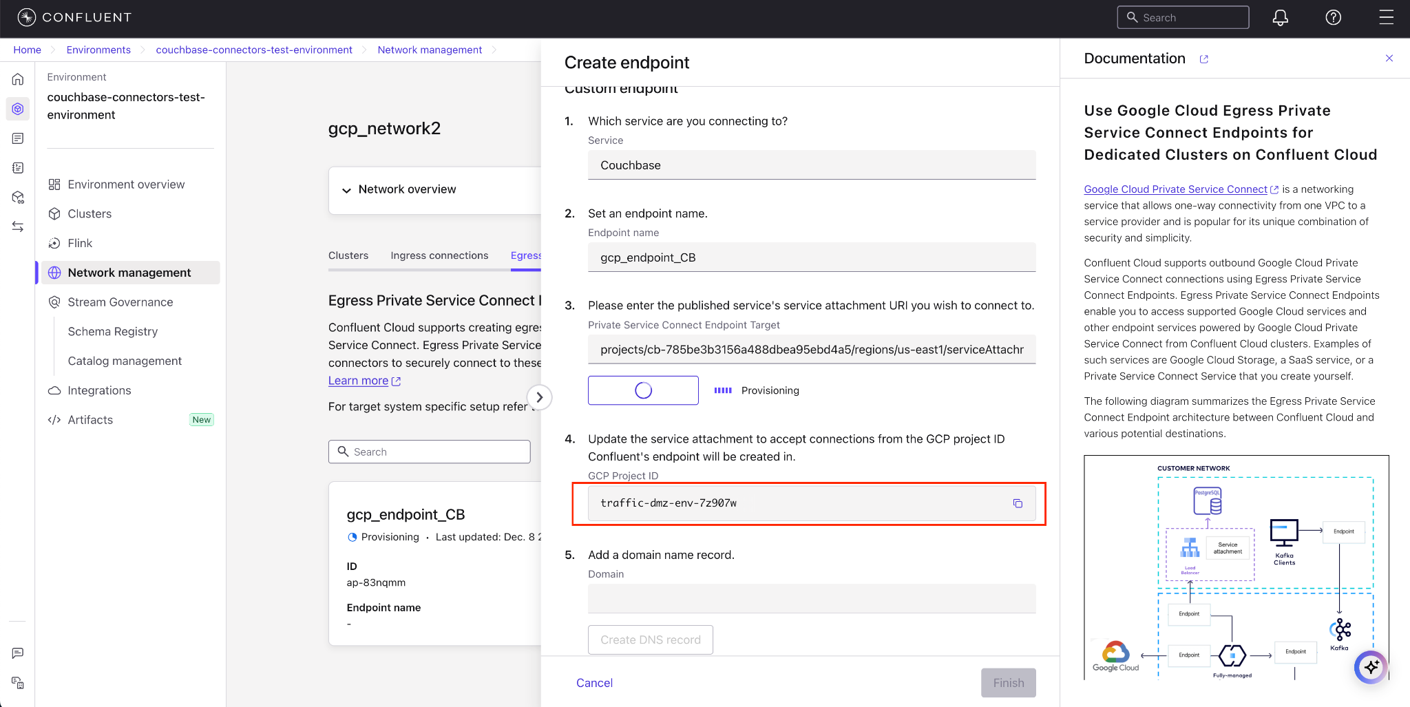Click the home icon in left rail

(18, 79)
